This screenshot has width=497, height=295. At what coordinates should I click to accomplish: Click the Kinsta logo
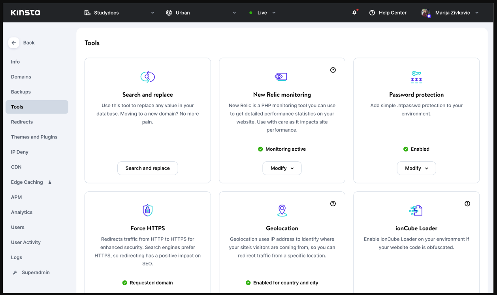pyautogui.click(x=25, y=12)
